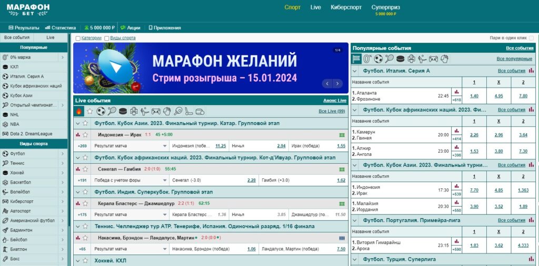Screen dimensions: 539x266
Task: Open stats icon beside Камерун – Гвинея
Action: point(456,131)
